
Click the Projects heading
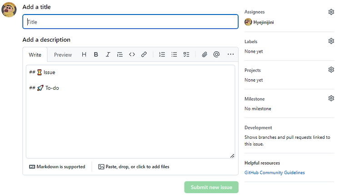252,70
